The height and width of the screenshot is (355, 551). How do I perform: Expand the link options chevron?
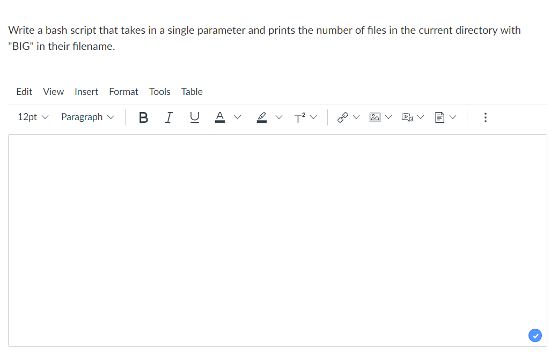pos(356,117)
